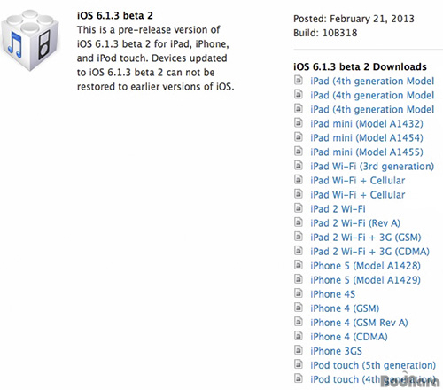Image resolution: width=443 pixels, height=390 pixels.
Task: Download iPhone 5 (Model A1429) firmware
Action: click(x=365, y=280)
